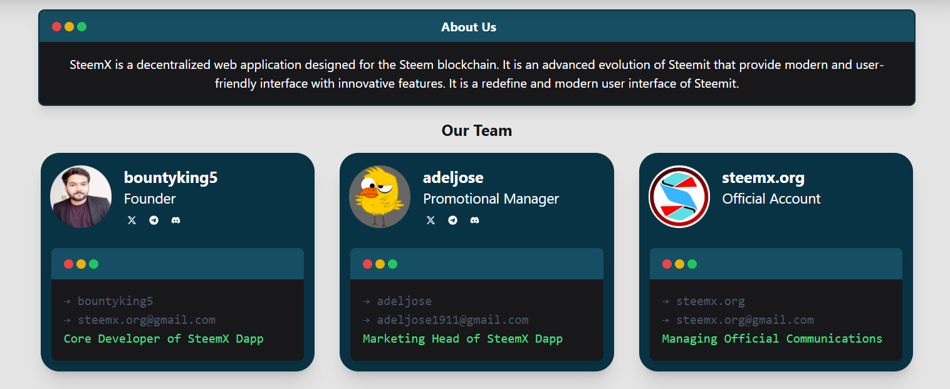950x389 pixels.
Task: Click yellow dot in steemx.org terminal card
Action: [x=679, y=264]
